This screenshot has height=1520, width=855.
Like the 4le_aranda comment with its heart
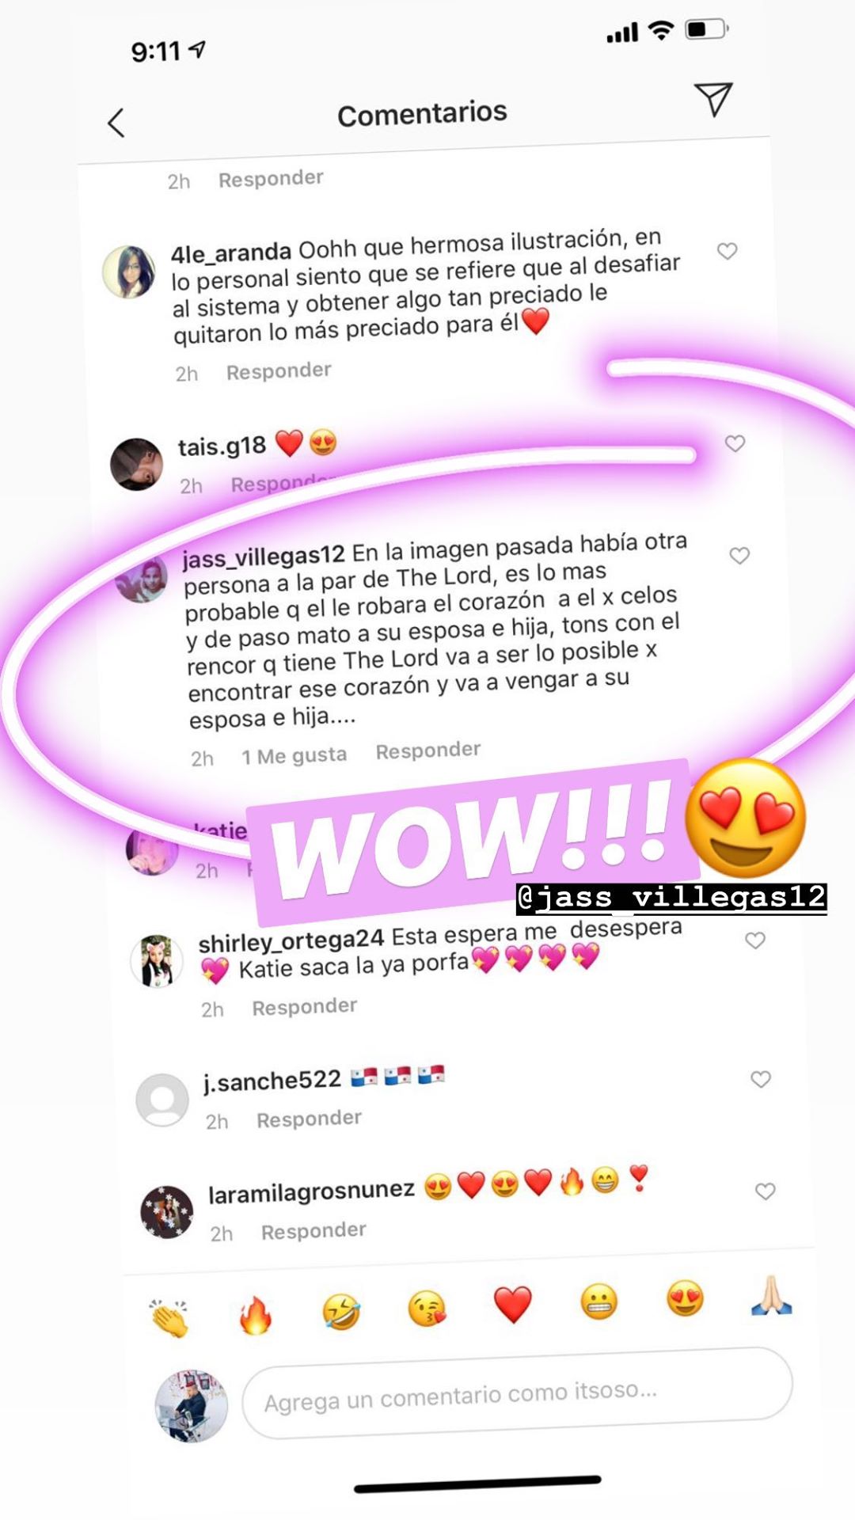point(727,251)
